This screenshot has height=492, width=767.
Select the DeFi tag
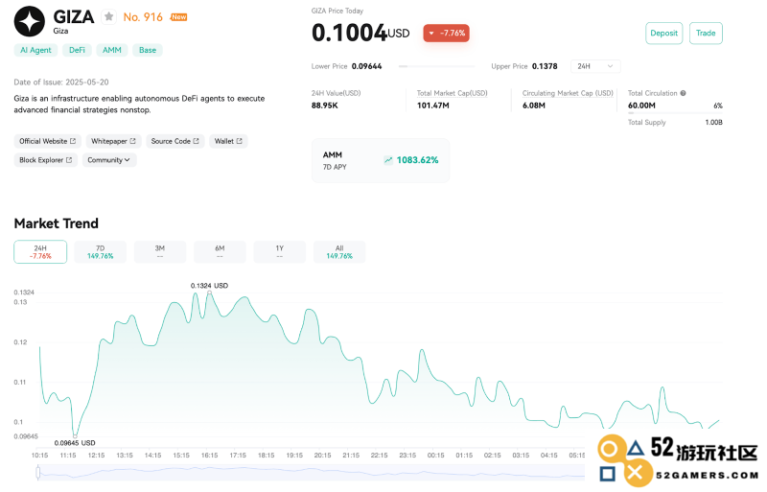coord(77,50)
